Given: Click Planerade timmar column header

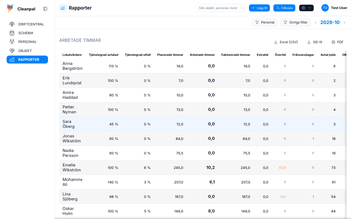Looking at the screenshot, I should (170, 55).
